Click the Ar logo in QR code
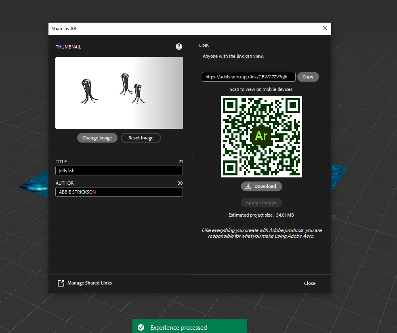 click(x=261, y=136)
